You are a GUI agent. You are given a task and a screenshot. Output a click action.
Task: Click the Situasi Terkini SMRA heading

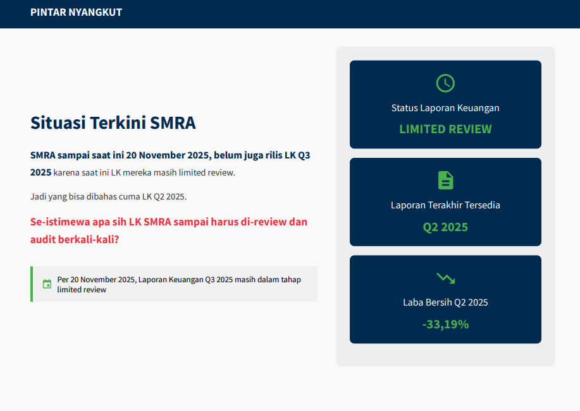(x=113, y=122)
